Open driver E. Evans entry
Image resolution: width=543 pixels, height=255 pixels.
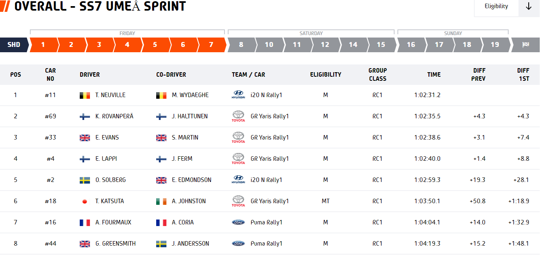(x=107, y=137)
